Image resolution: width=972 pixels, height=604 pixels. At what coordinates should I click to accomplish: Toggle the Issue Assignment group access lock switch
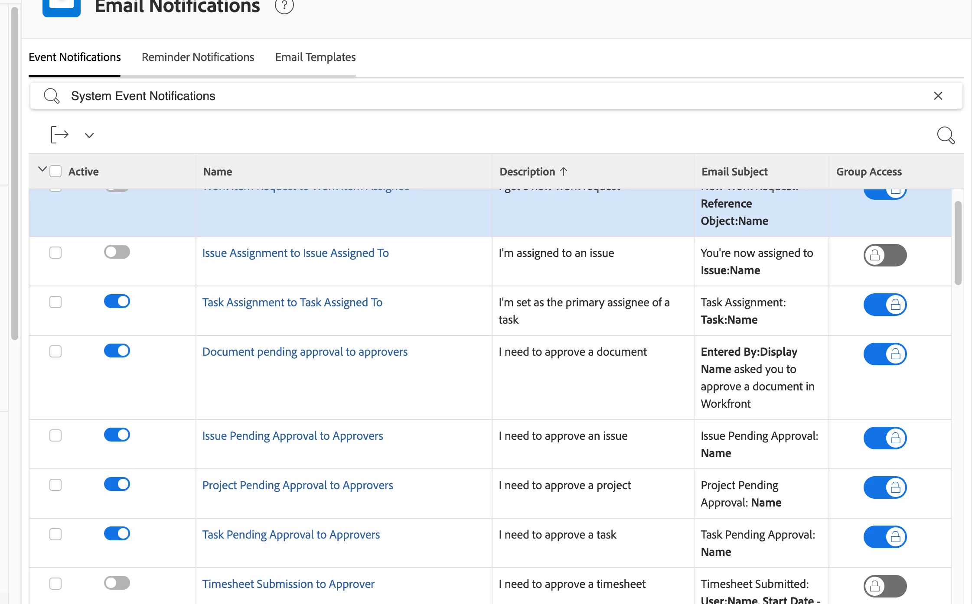point(885,255)
